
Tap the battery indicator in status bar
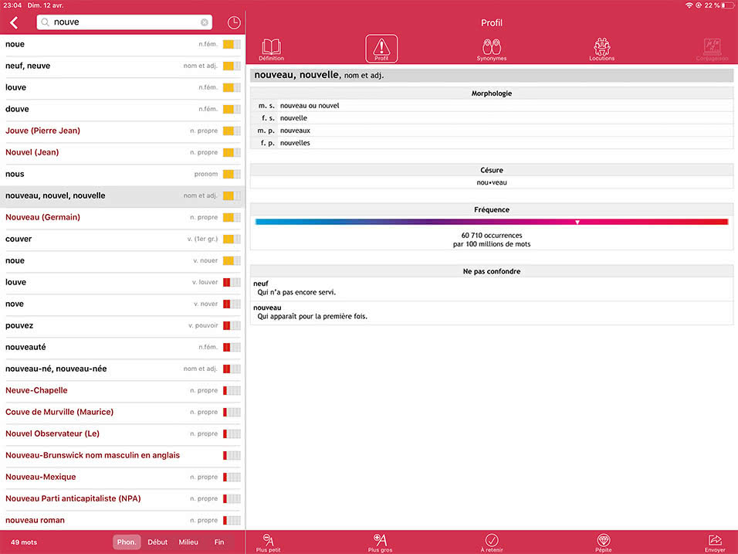(x=728, y=5)
